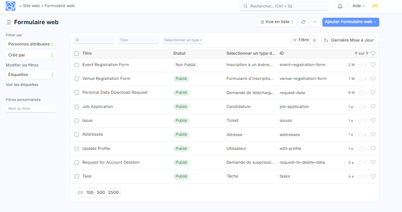Select the Issue row checkbox

[77, 121]
